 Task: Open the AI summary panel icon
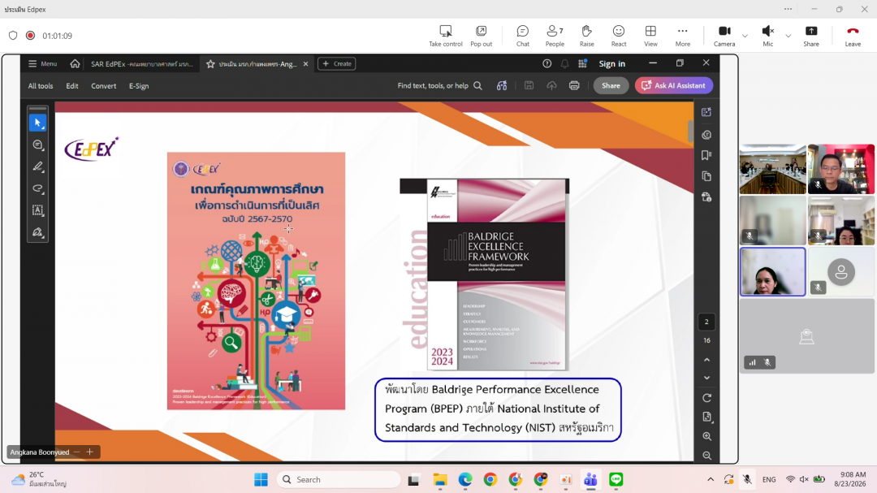pyautogui.click(x=706, y=112)
